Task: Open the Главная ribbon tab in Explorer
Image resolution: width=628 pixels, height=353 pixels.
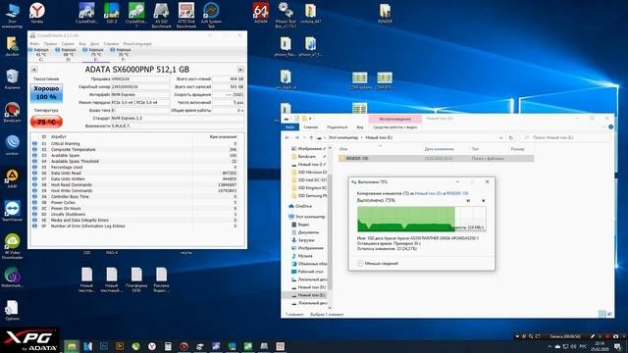Action: pyautogui.click(x=310, y=127)
